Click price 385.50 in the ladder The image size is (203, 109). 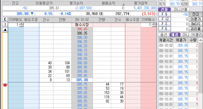point(82,106)
